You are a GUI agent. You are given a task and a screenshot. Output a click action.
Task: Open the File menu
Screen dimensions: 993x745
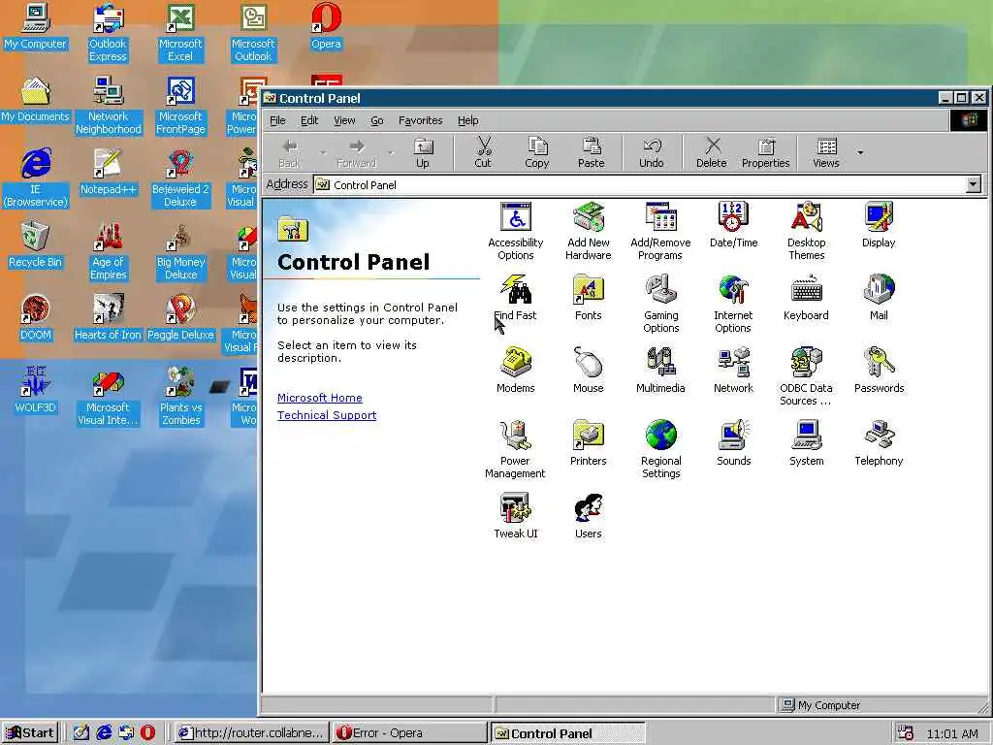tap(277, 120)
